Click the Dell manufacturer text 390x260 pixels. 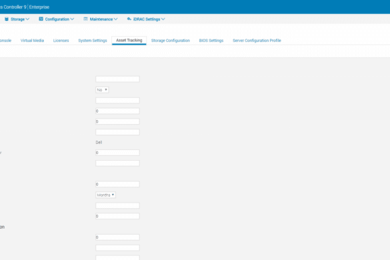pos(99,142)
